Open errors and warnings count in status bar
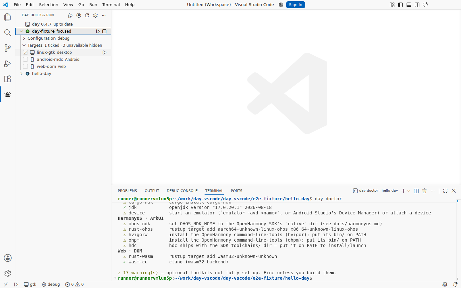Screen dimensions: 461x288 (x=74, y=284)
